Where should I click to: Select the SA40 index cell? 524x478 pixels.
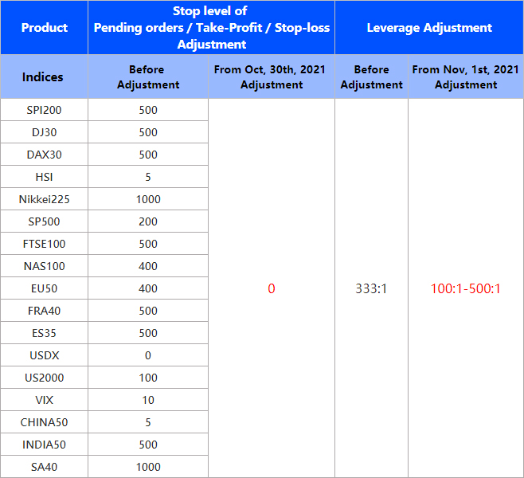44,467
